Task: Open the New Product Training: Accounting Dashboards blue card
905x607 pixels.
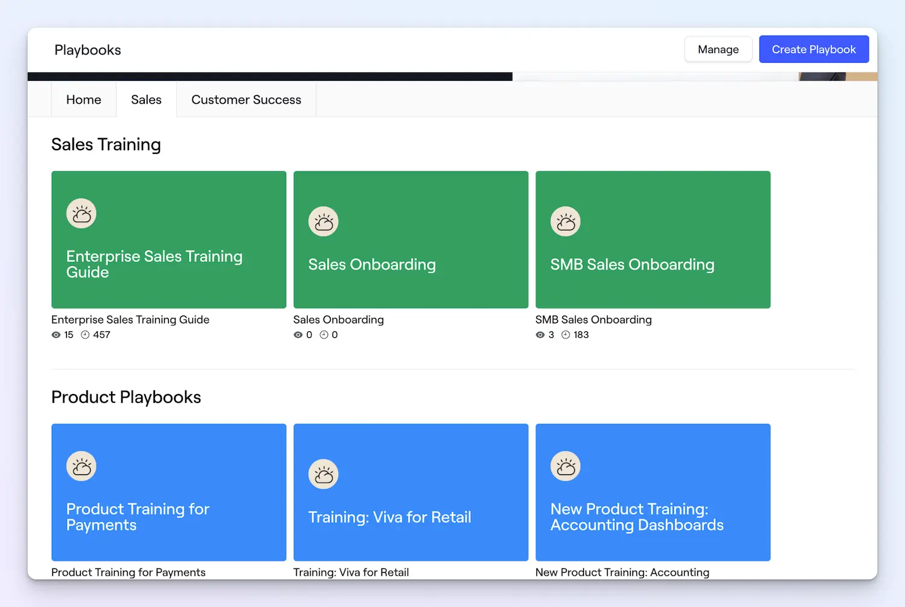Action: [x=653, y=492]
